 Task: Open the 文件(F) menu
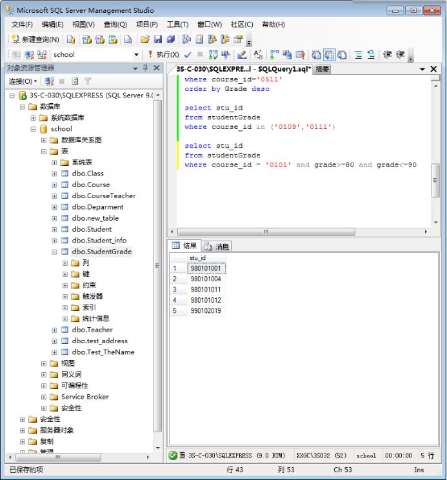click(x=22, y=25)
